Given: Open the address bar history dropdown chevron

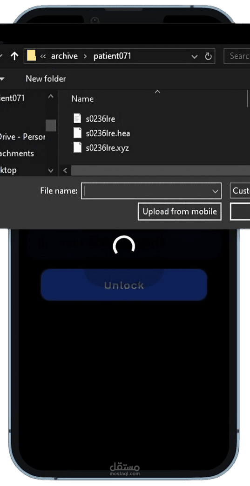Looking at the screenshot, I should [x=195, y=57].
